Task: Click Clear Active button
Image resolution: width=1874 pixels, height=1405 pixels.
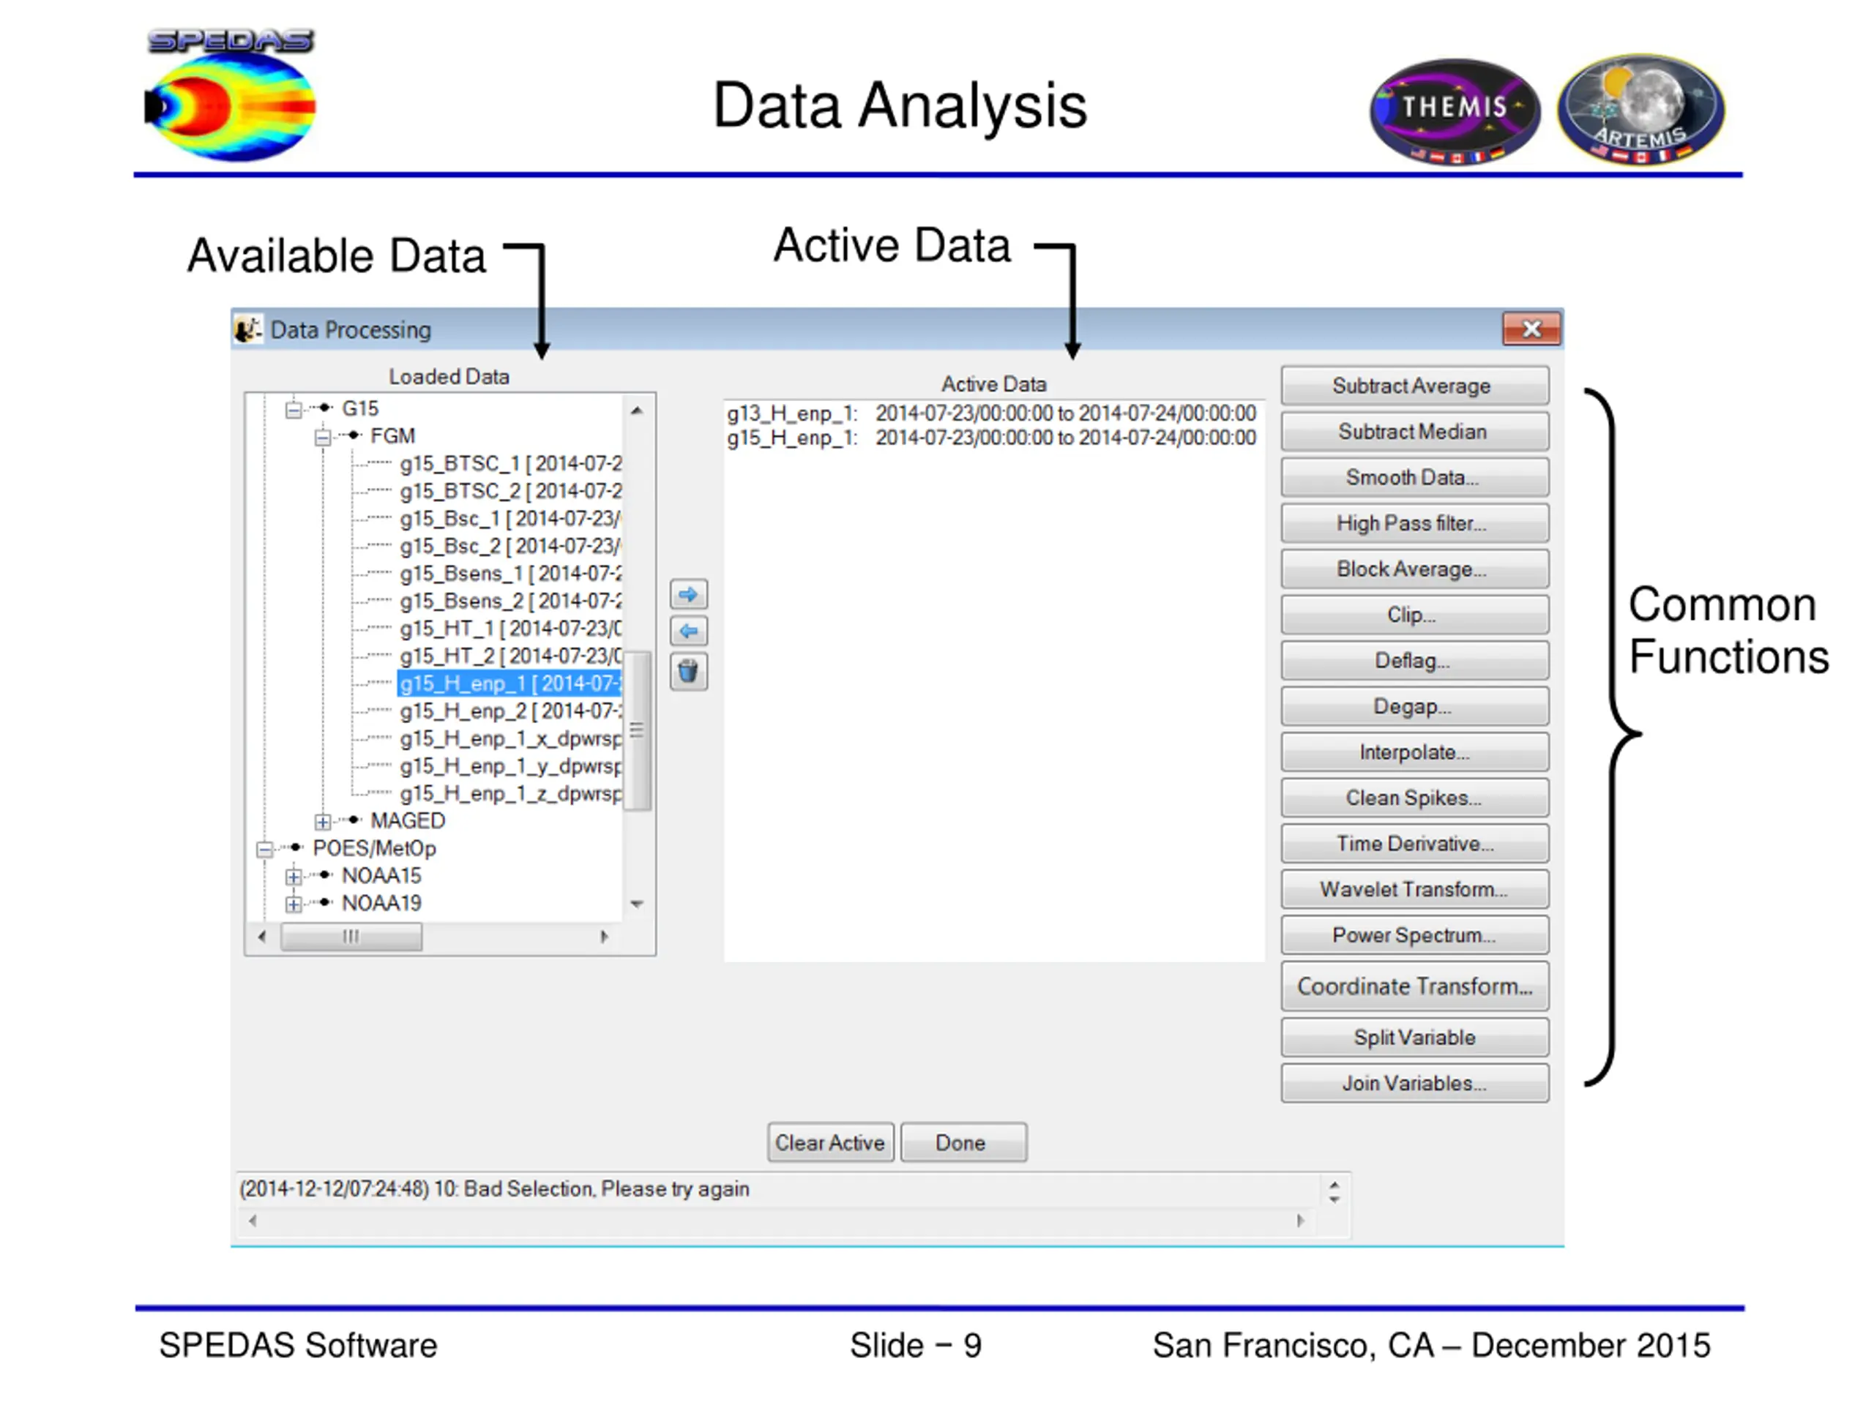Action: (830, 1143)
